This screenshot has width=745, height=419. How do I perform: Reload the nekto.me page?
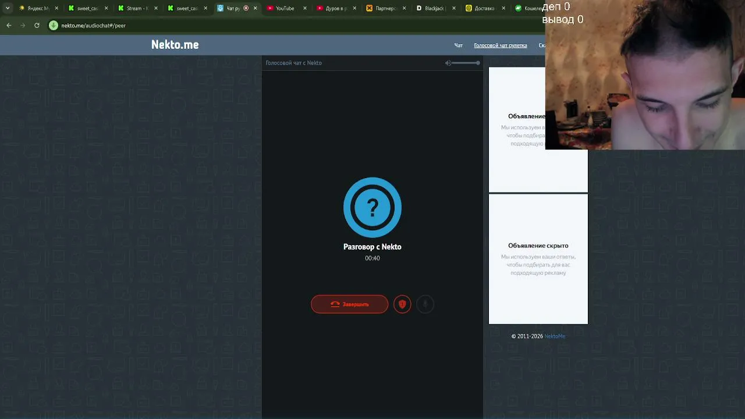point(37,26)
